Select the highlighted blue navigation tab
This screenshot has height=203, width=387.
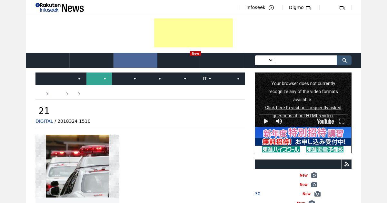coord(135,60)
